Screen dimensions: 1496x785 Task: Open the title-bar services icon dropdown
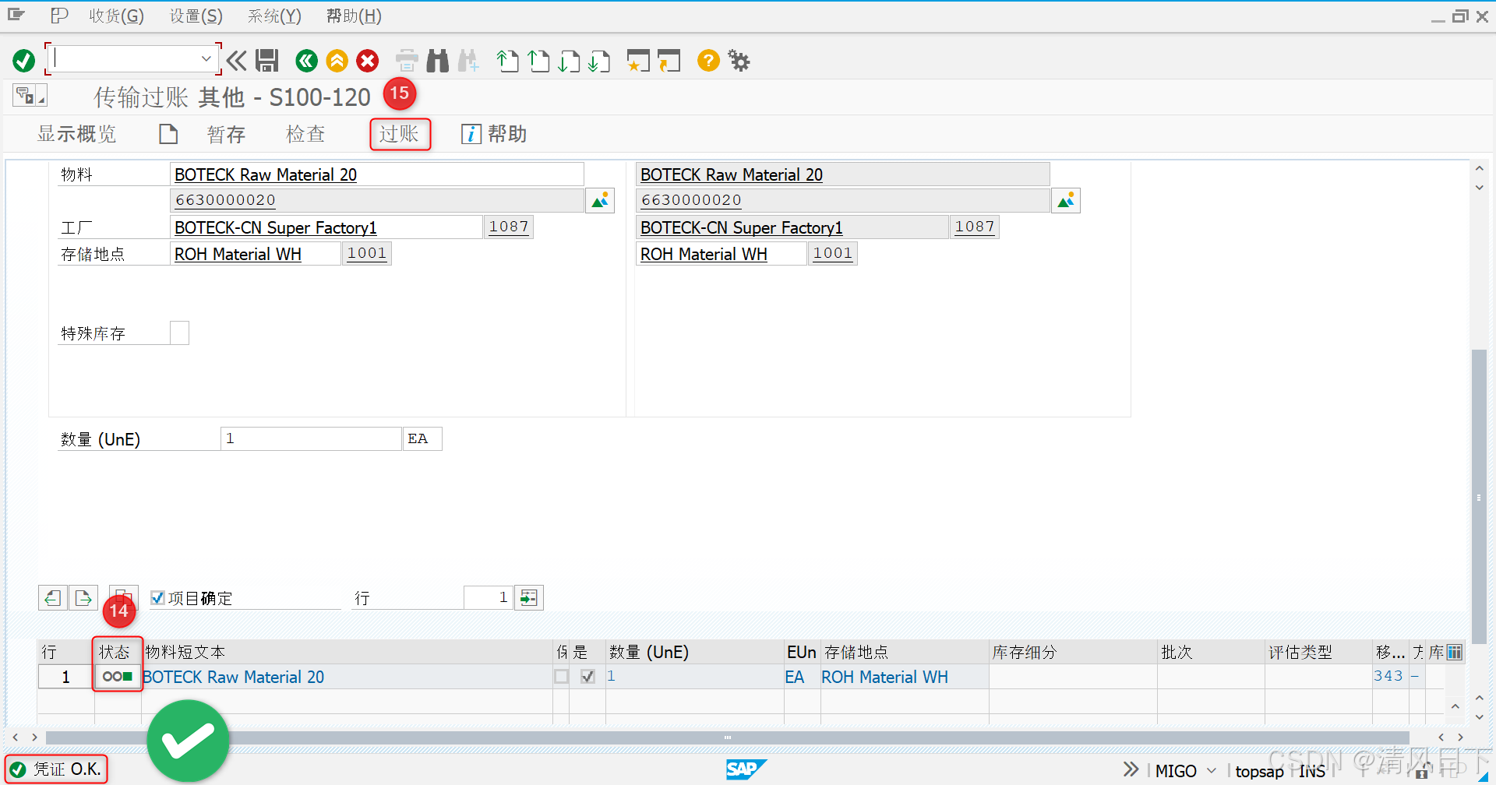click(30, 96)
